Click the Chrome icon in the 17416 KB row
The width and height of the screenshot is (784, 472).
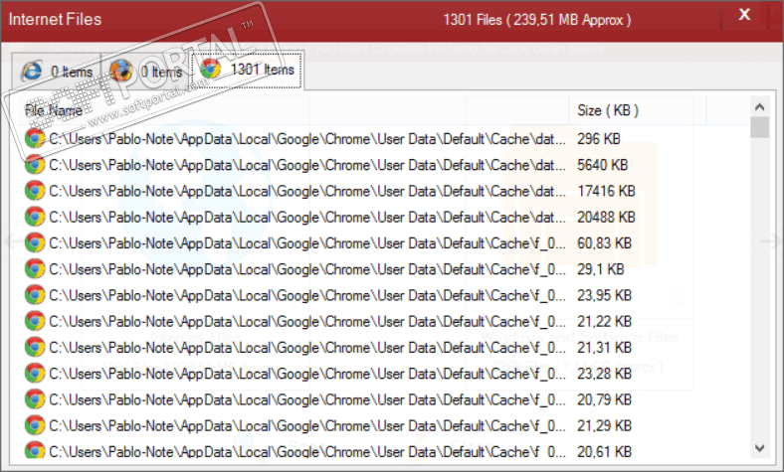35,191
